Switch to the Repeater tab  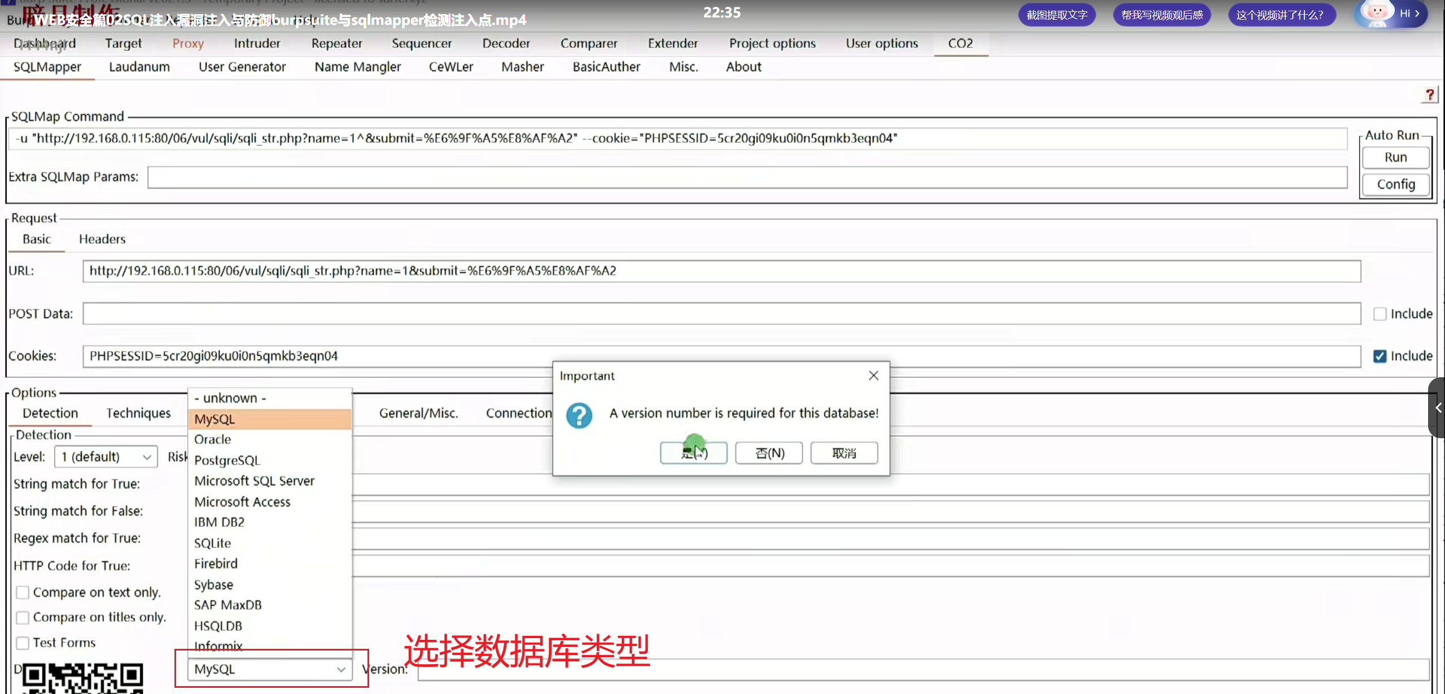(x=336, y=43)
